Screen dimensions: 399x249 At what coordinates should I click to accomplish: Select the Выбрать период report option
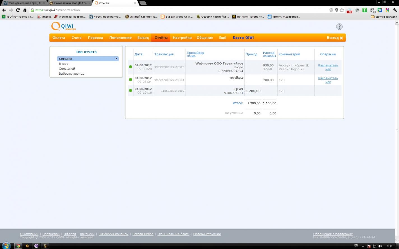tap(71, 74)
